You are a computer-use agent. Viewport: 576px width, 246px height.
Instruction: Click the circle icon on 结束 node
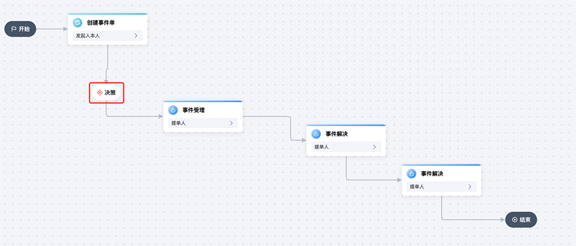click(x=514, y=219)
